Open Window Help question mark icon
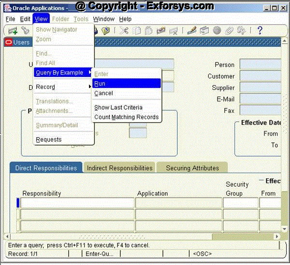Image resolution: width=290 pixels, height=265 pixels. pyautogui.click(x=260, y=30)
